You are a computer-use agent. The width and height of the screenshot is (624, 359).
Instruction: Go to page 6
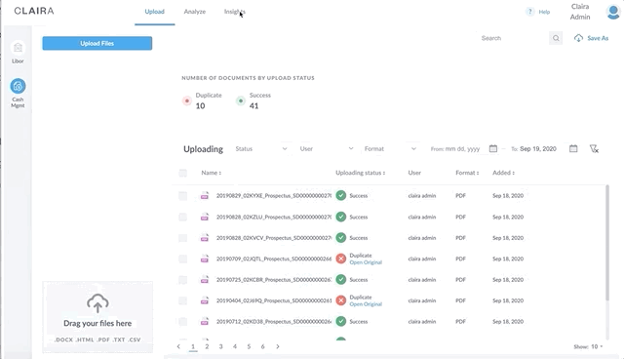(262, 346)
